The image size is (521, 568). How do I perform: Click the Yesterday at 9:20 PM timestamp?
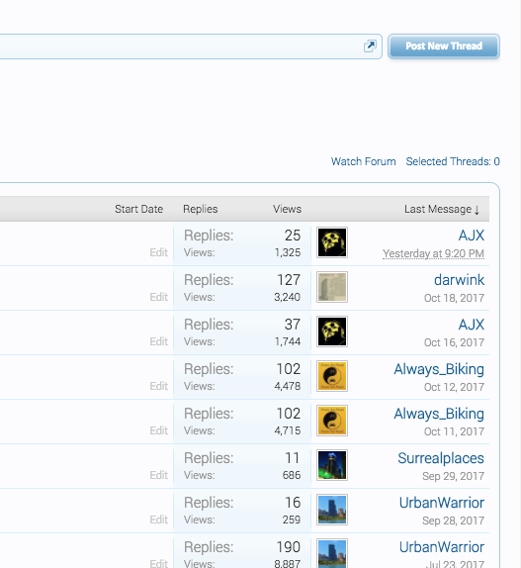[x=433, y=253]
